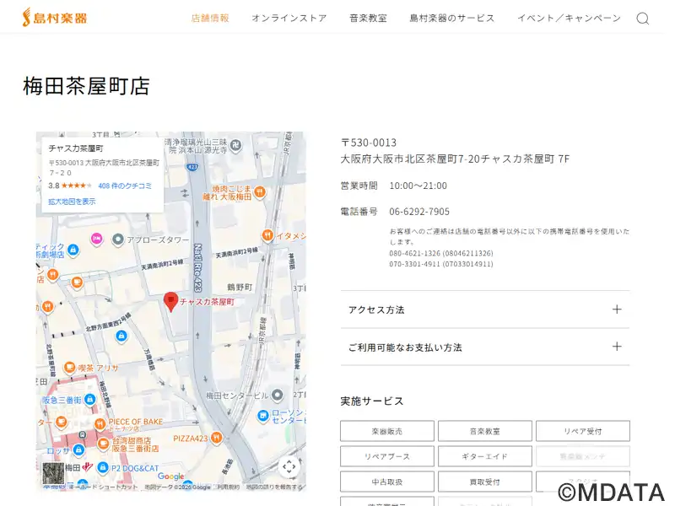This screenshot has height=506, width=675.
Task: Open the search magnifier icon in header
Action: (x=643, y=19)
